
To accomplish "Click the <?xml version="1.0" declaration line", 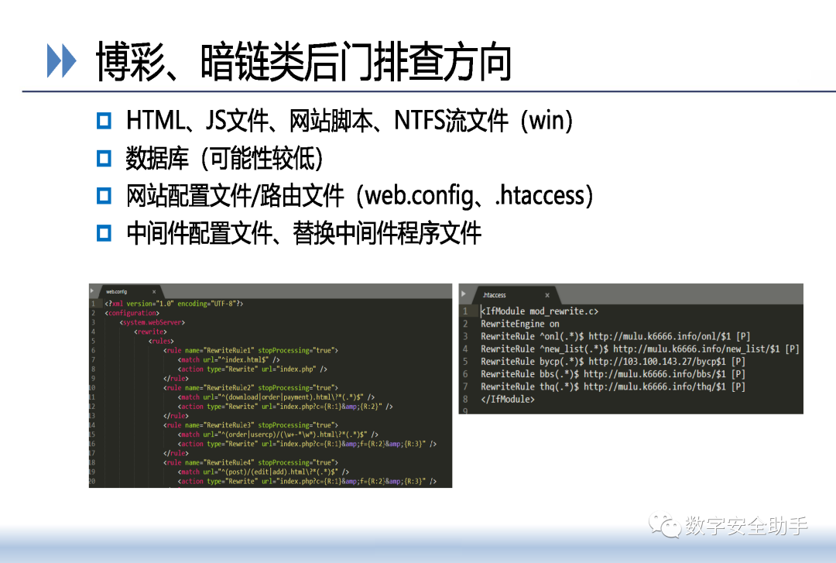I will tap(174, 304).
